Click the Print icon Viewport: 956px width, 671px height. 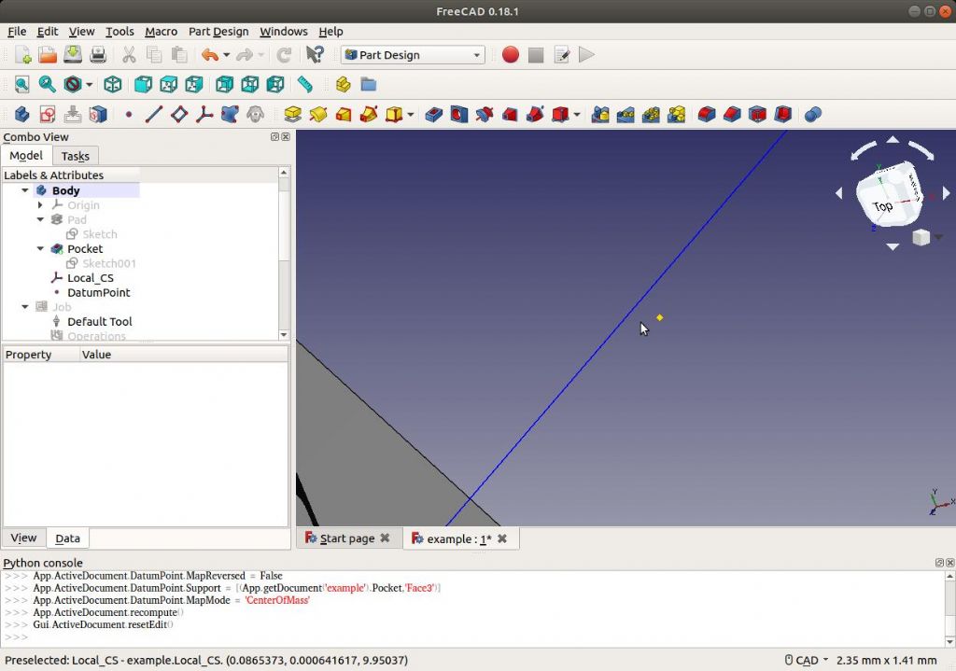[x=97, y=55]
